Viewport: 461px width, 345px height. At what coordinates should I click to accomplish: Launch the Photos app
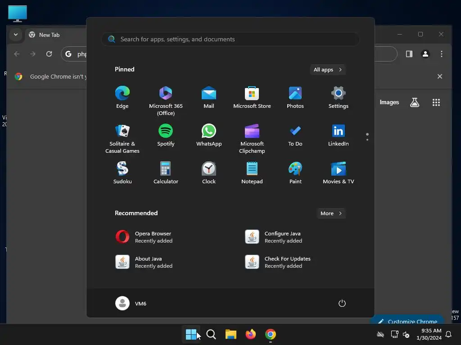pos(295,97)
